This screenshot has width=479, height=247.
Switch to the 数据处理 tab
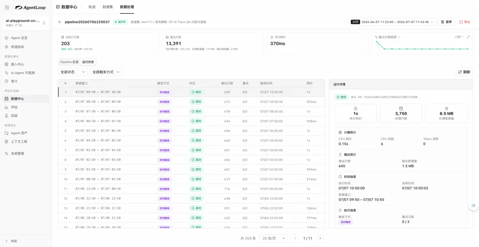coord(127,7)
